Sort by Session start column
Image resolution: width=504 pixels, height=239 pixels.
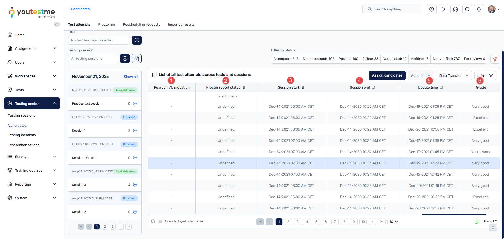coord(303,88)
